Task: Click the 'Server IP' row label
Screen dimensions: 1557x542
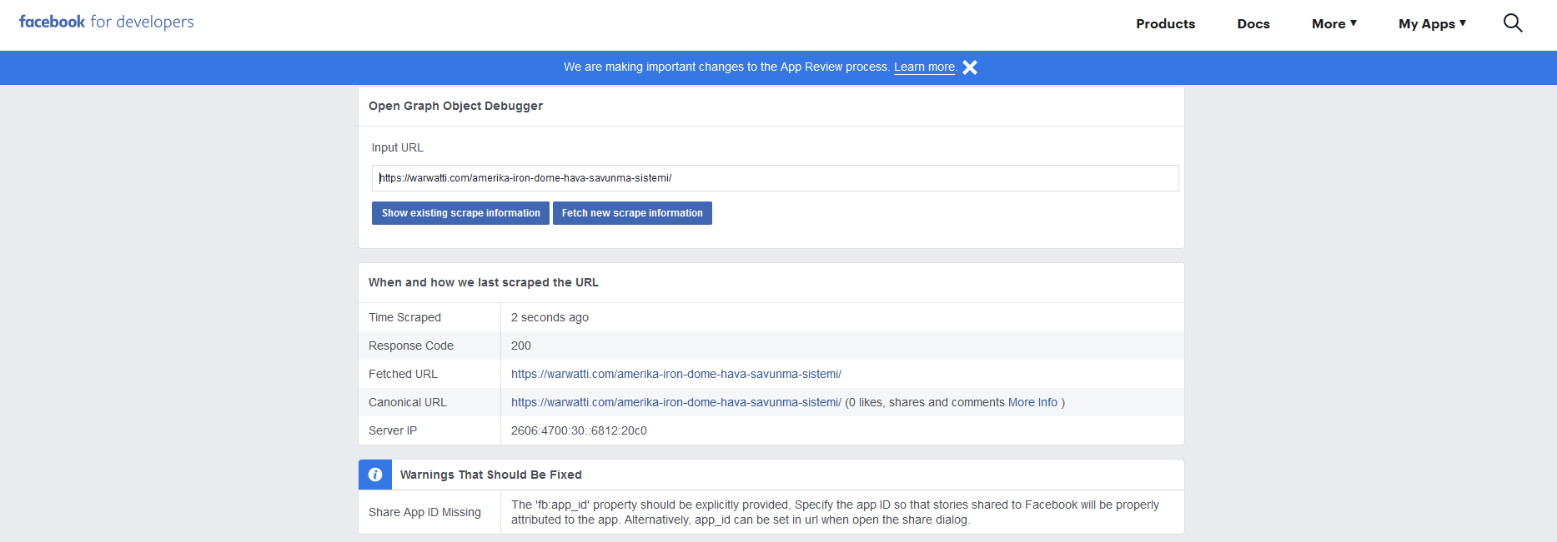Action: [393, 430]
